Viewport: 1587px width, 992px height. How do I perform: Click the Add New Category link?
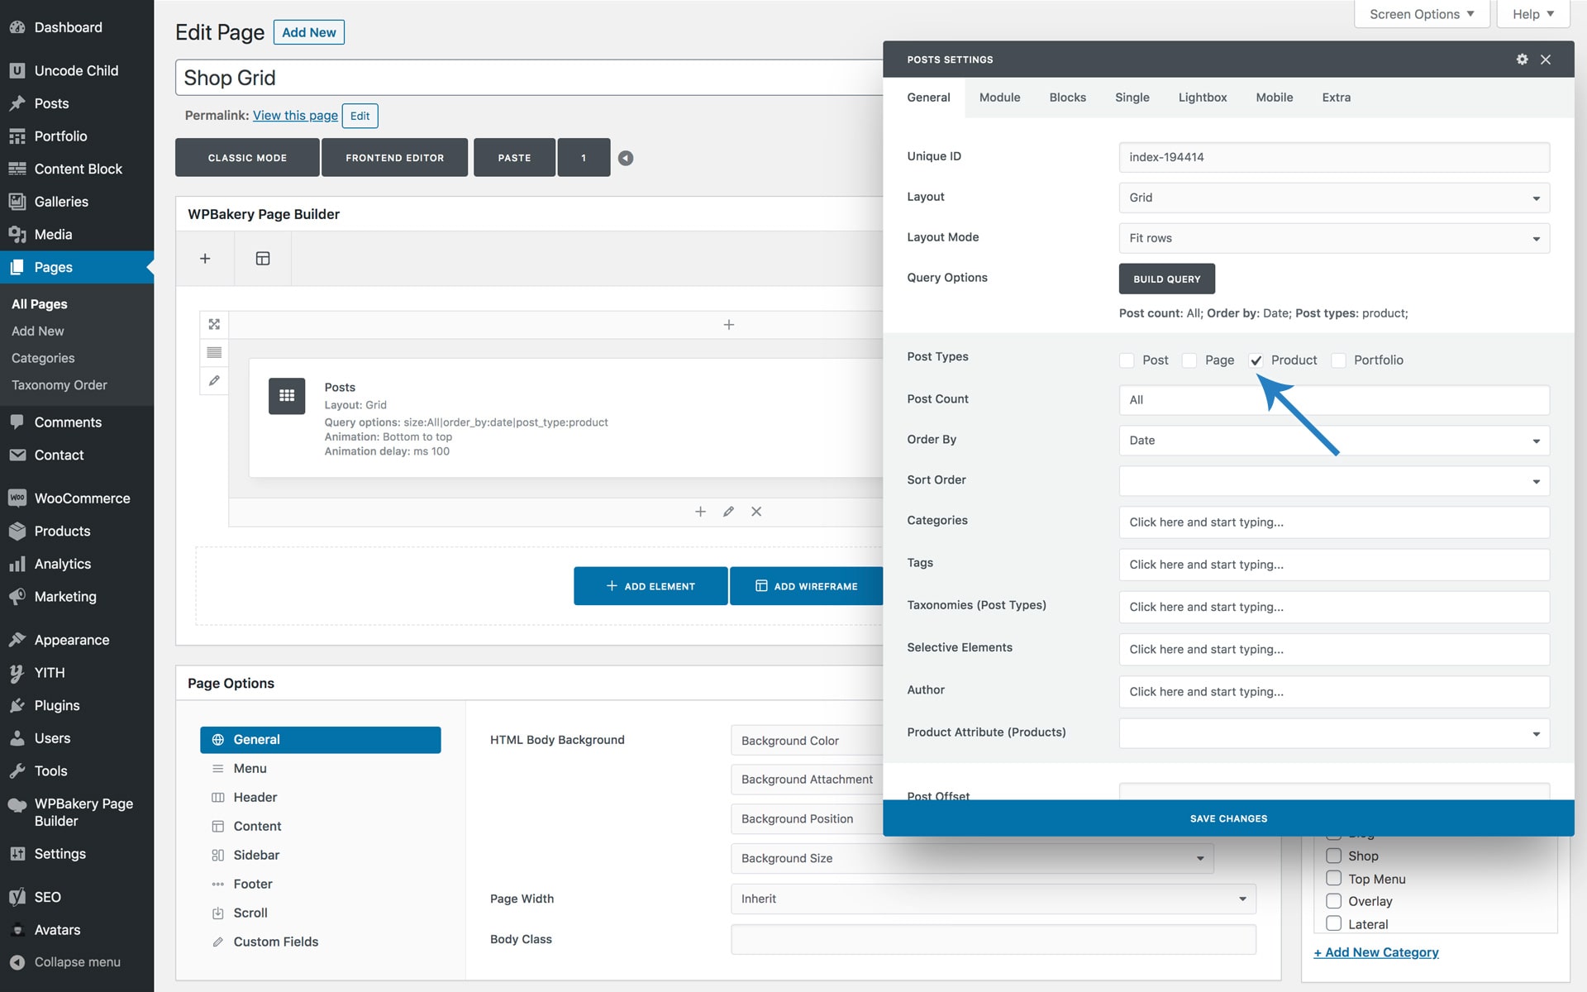(x=1375, y=952)
